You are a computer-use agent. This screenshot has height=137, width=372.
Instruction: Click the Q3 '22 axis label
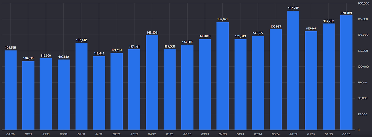pyautogui.click(x=134, y=134)
